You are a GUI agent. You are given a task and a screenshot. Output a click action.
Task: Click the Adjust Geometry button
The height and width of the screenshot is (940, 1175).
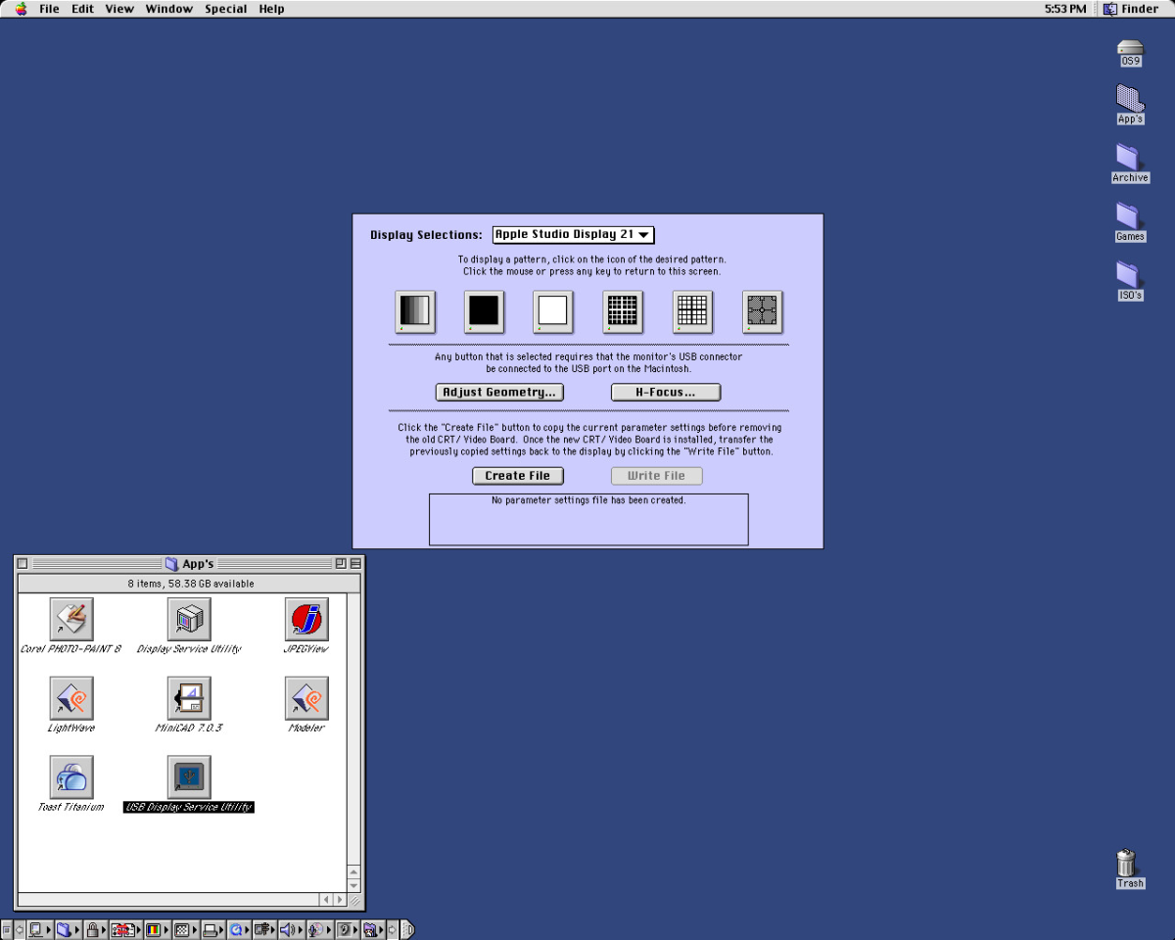click(499, 393)
